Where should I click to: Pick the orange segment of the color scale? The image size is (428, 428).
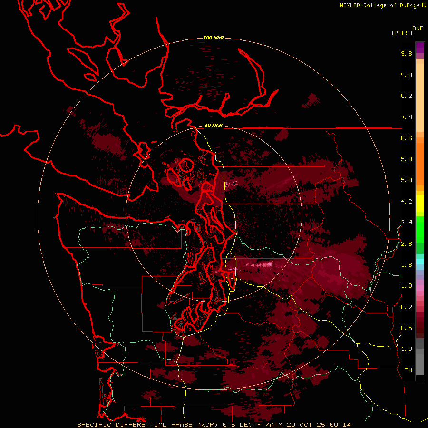pyautogui.click(x=420, y=164)
